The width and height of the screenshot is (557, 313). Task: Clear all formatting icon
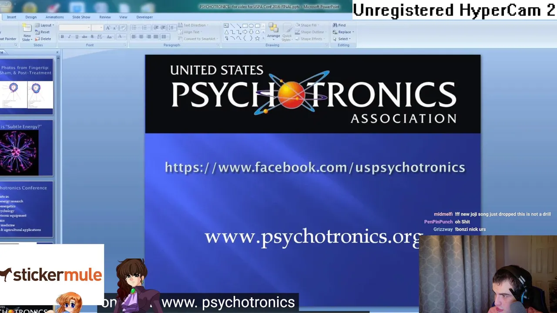click(123, 28)
